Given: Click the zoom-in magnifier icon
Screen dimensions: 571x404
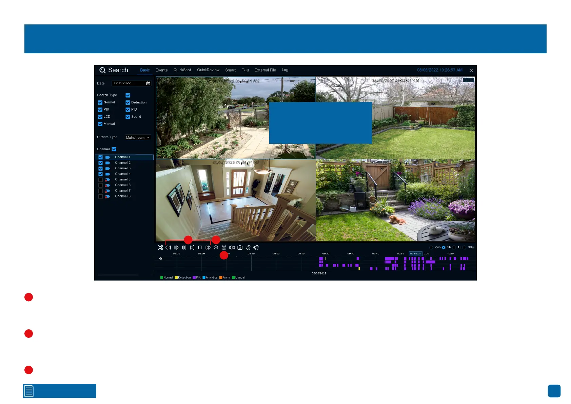Looking at the screenshot, I should pos(216,248).
